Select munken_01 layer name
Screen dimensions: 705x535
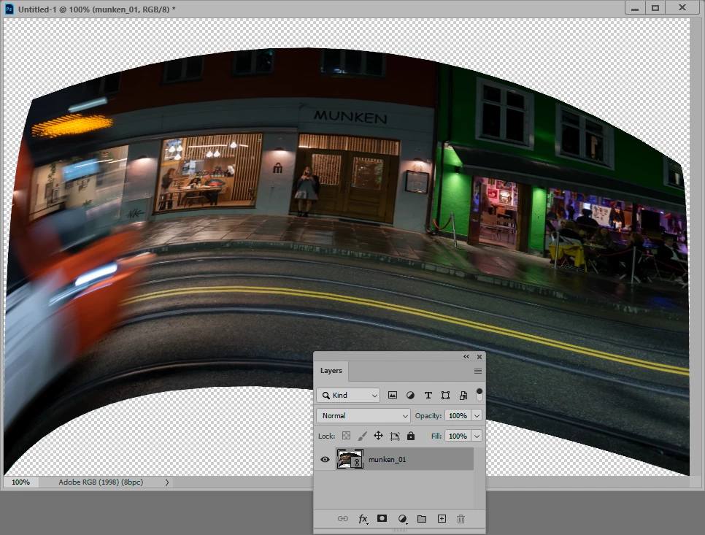pyautogui.click(x=387, y=460)
